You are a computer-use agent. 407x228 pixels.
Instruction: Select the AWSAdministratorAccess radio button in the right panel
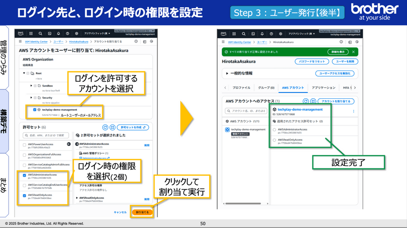(x=275, y=130)
